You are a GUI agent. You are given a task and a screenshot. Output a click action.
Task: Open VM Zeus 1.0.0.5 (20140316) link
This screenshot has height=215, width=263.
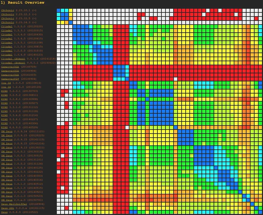(x=7, y=180)
